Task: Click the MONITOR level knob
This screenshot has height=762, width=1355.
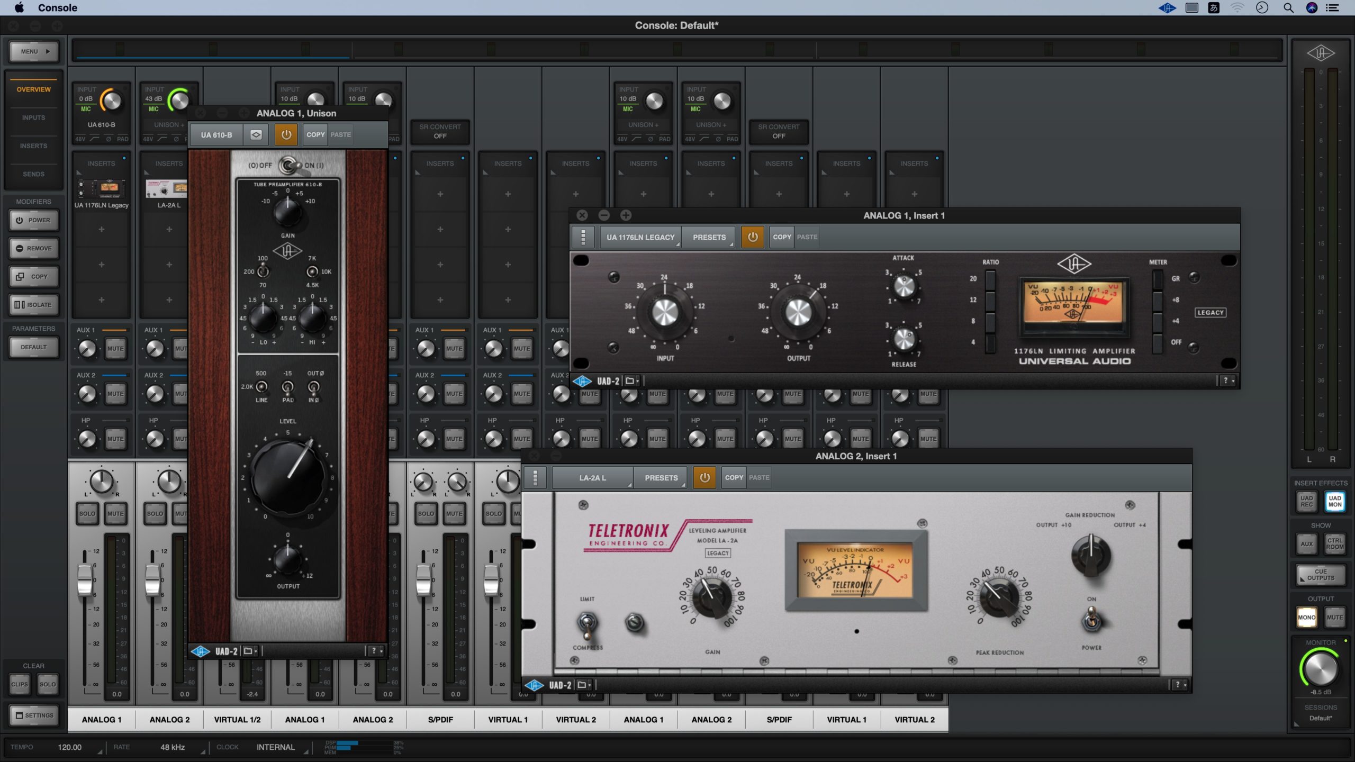Action: [x=1320, y=668]
